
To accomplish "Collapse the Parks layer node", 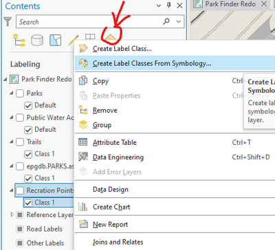I will (x=12, y=93).
